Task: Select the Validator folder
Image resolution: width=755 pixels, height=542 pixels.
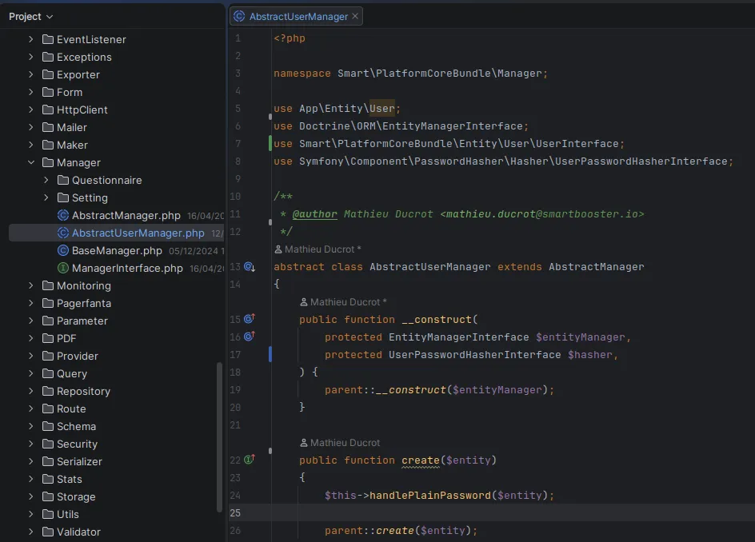Action: [x=78, y=532]
